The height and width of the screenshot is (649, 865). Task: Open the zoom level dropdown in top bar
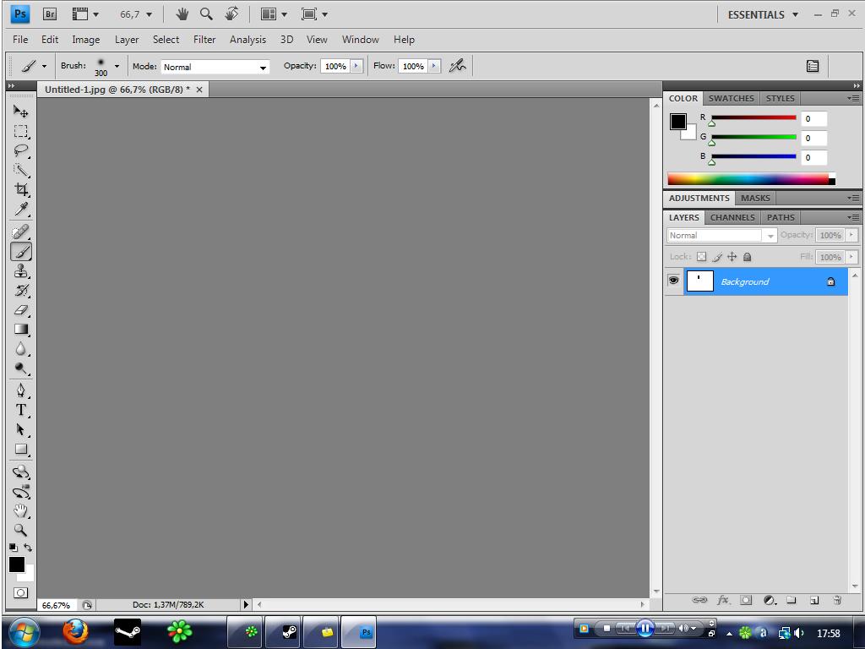click(149, 14)
